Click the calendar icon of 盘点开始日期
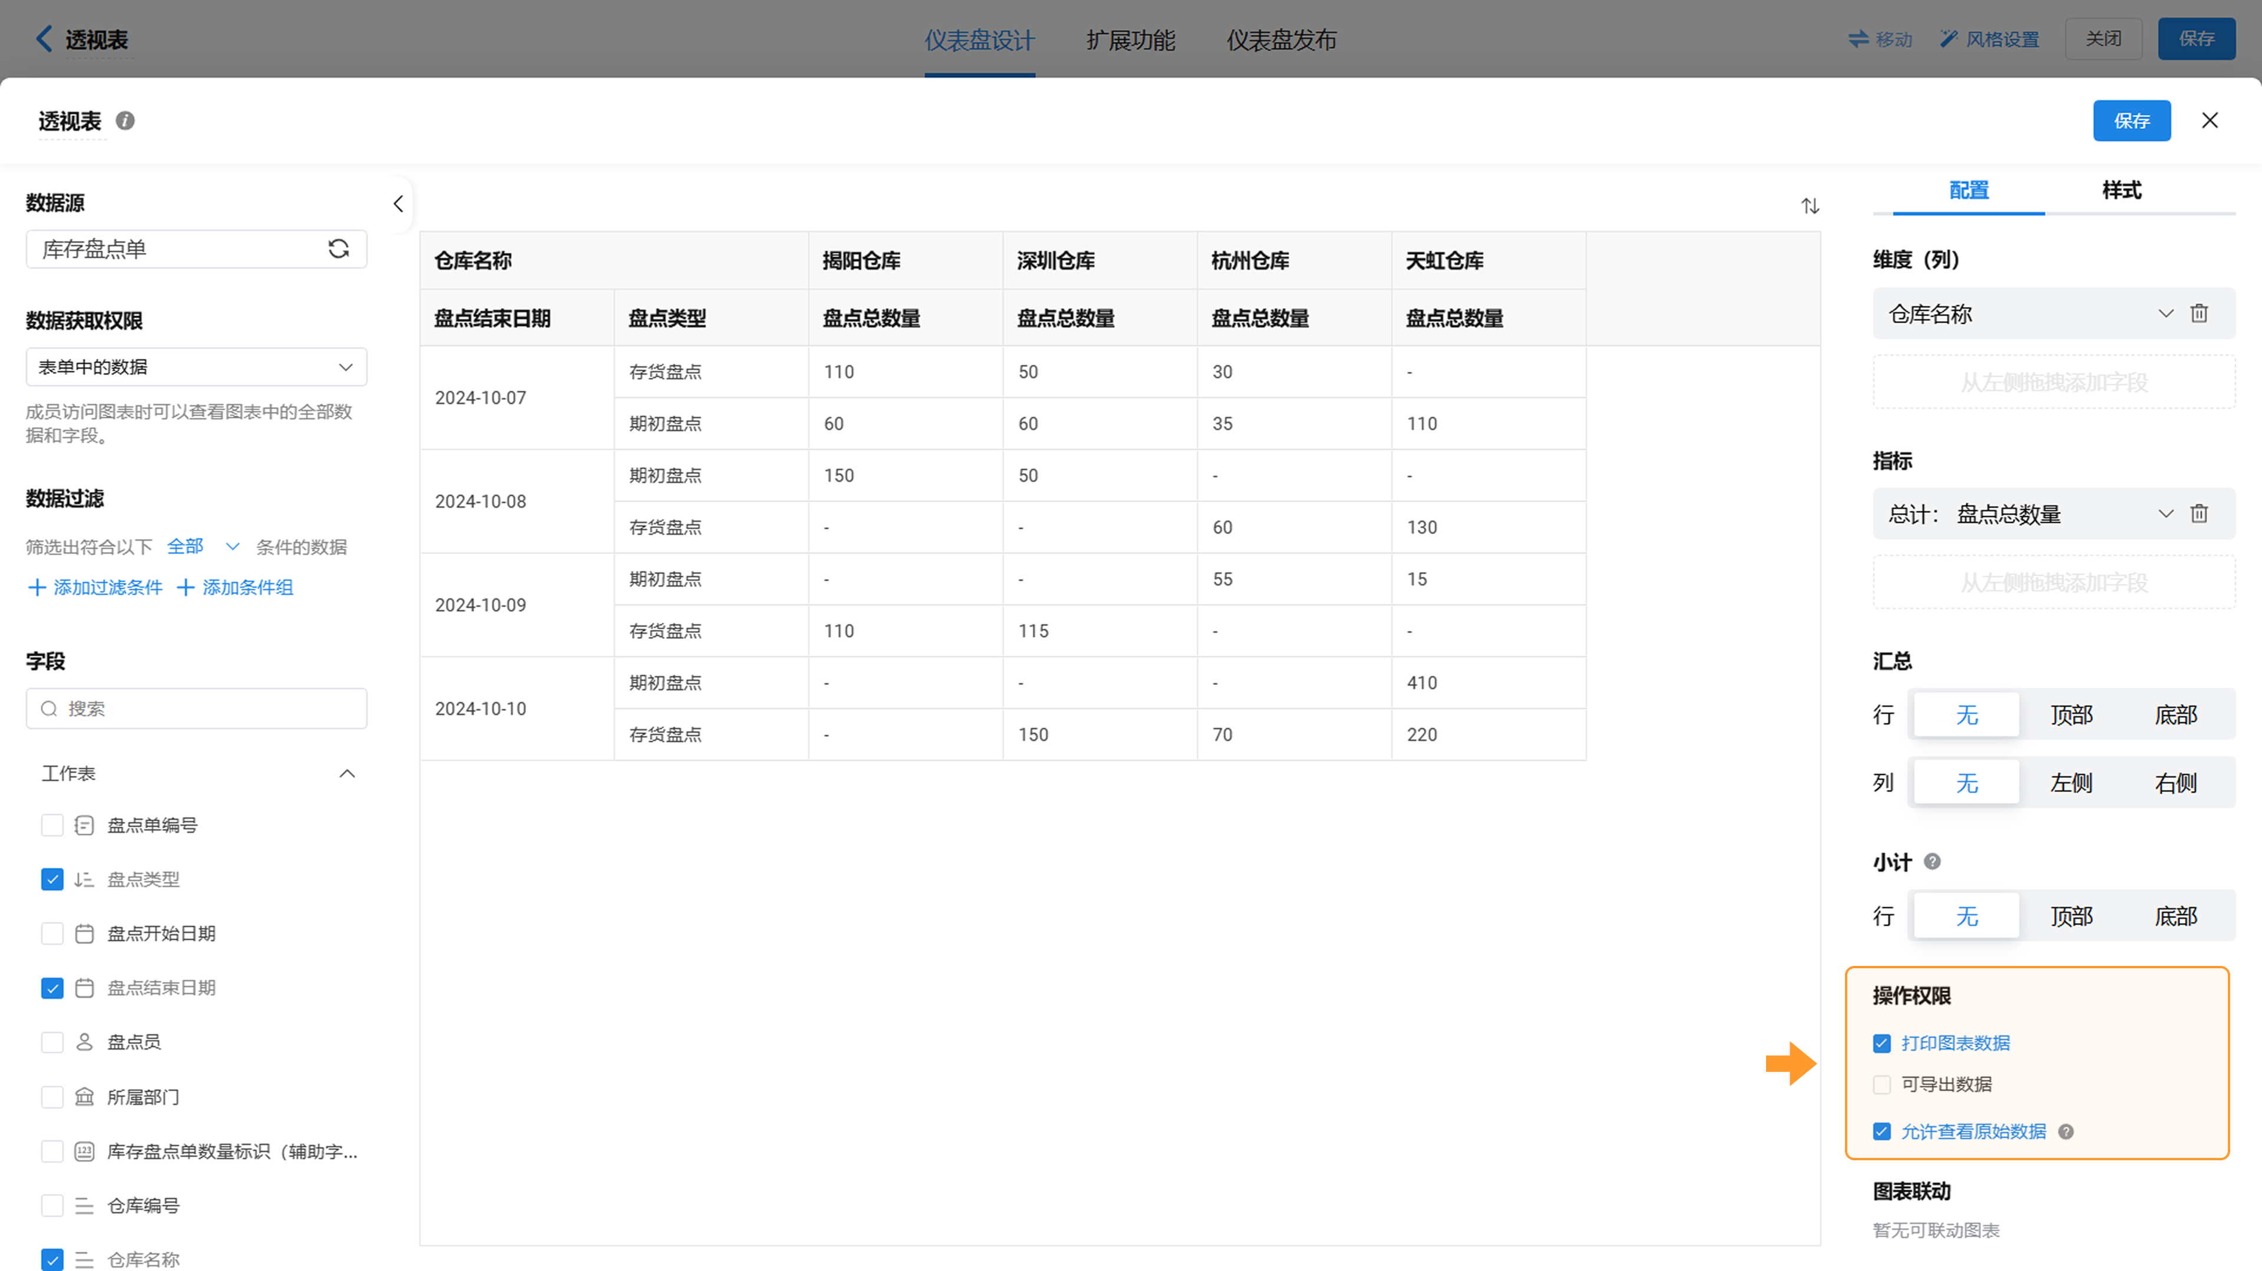2262x1271 pixels. pos(84,933)
